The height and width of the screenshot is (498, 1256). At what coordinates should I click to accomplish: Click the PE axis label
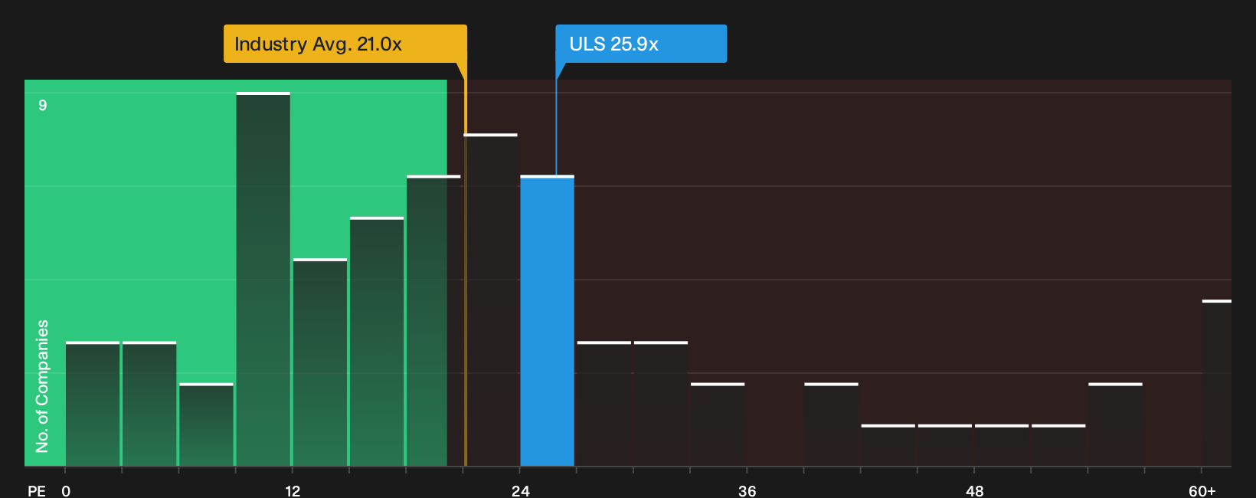tap(37, 490)
